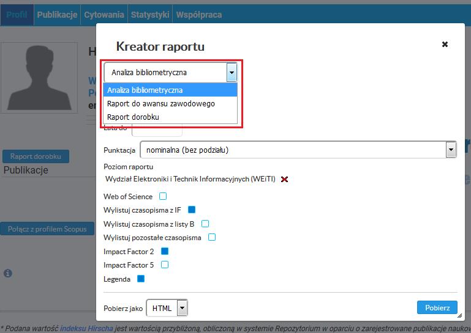This screenshot has width=471, height=333.
Task: Click the profile avatar silhouette image
Action: 39,78
